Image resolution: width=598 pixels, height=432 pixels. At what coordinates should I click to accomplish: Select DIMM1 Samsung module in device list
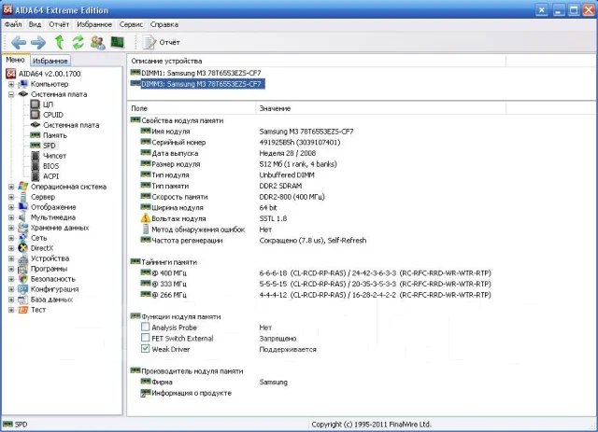201,73
